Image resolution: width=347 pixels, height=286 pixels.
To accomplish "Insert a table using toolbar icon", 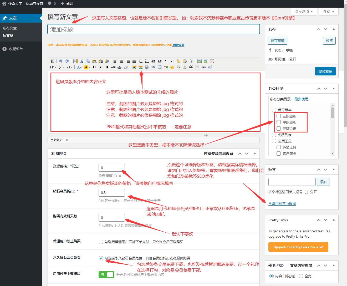I will (x=160, y=67).
